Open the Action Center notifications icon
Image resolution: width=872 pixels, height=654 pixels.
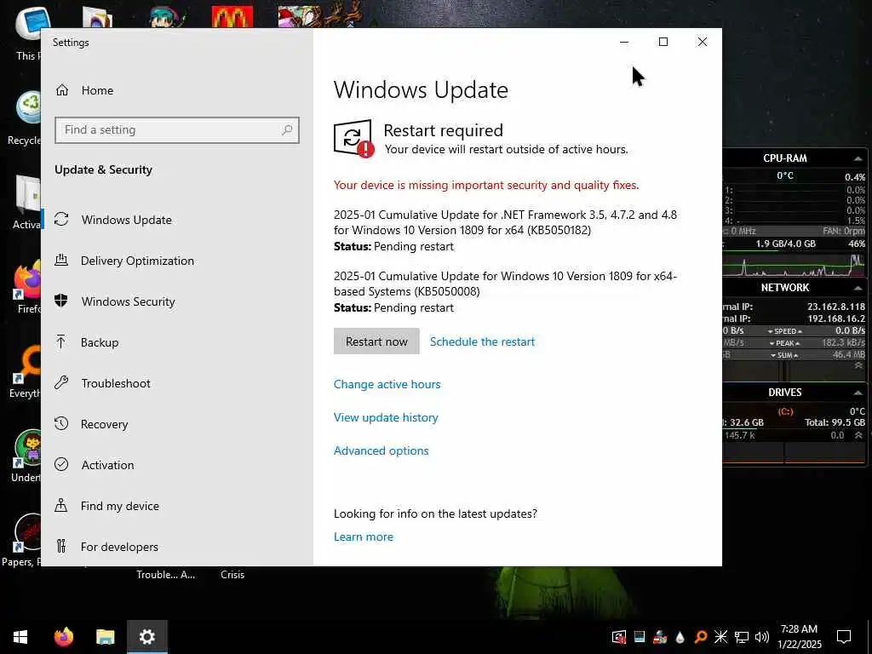[x=844, y=637]
